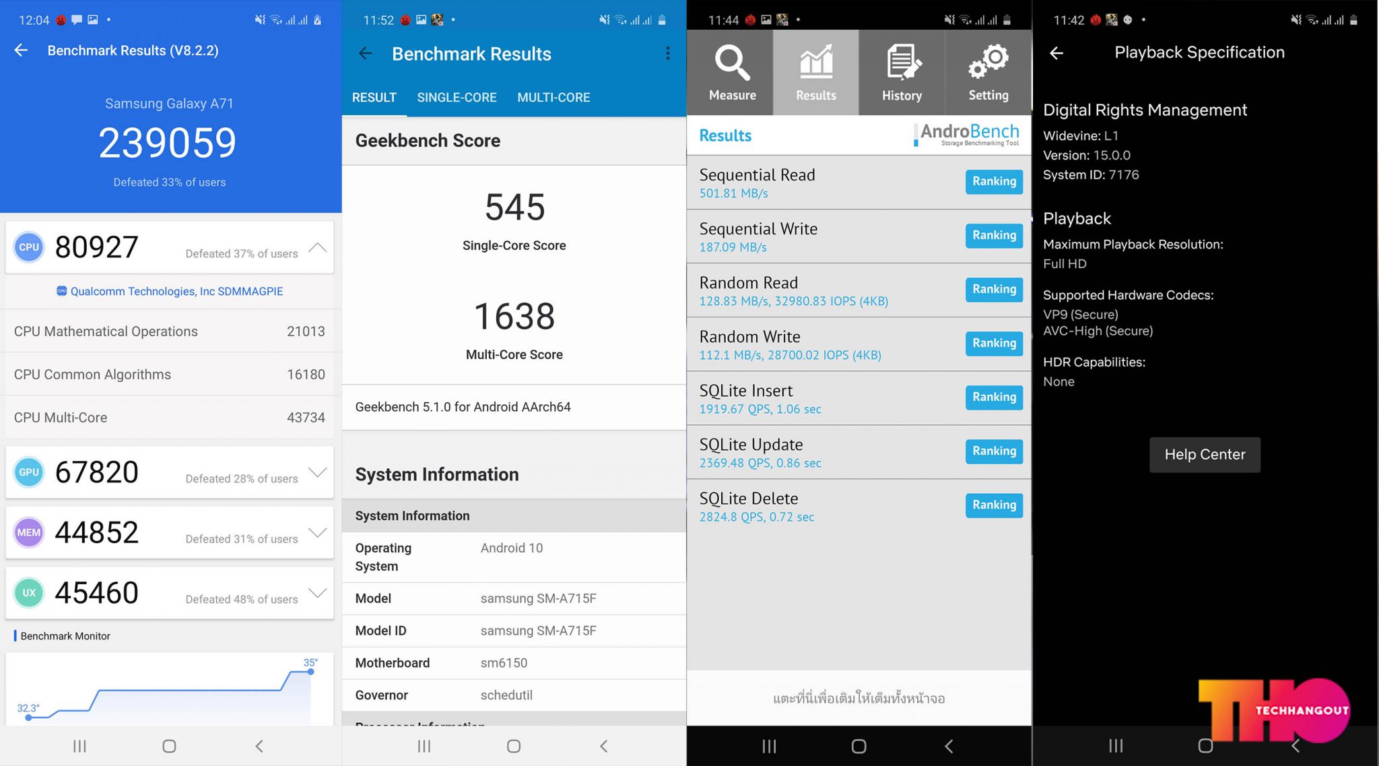Tap the 32.3° starting point on graph
The image size is (1379, 766).
coord(28,717)
